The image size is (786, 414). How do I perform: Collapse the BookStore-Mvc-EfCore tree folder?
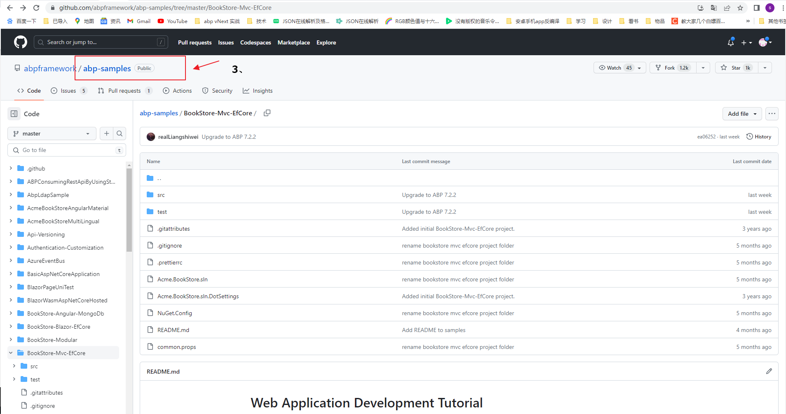point(11,353)
